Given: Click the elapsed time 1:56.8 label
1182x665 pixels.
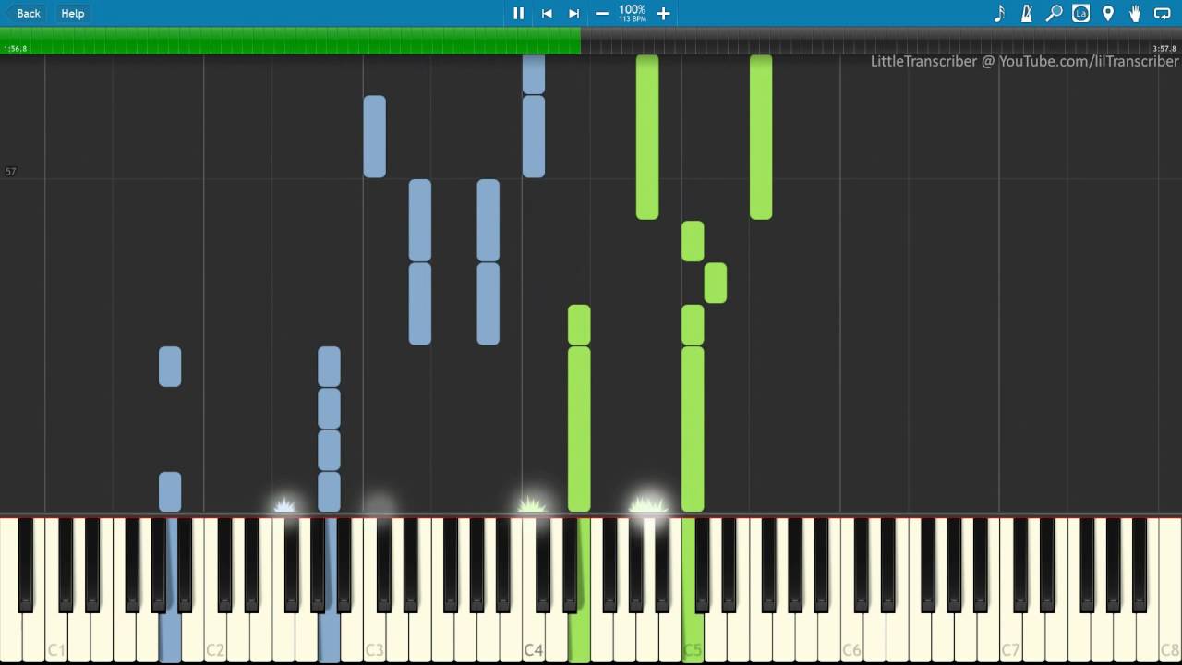Looking at the screenshot, I should pos(16,49).
